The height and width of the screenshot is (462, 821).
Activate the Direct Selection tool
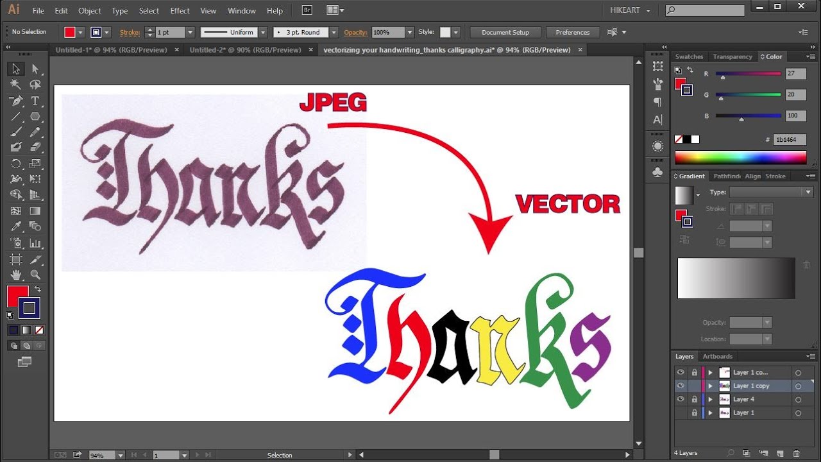click(x=35, y=69)
